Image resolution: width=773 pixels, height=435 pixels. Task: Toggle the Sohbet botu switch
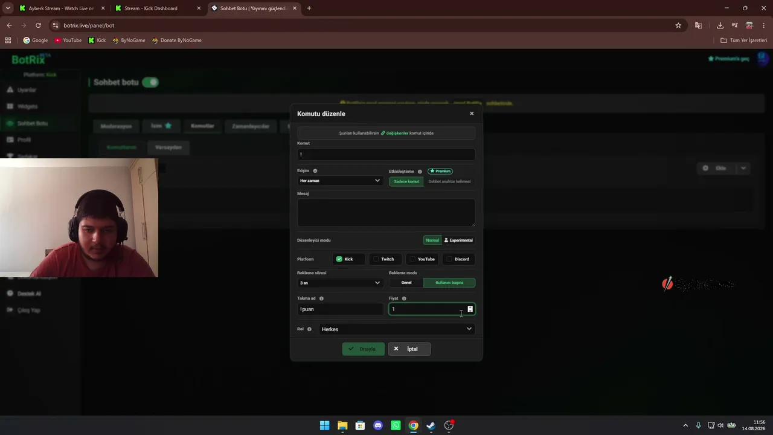(150, 82)
